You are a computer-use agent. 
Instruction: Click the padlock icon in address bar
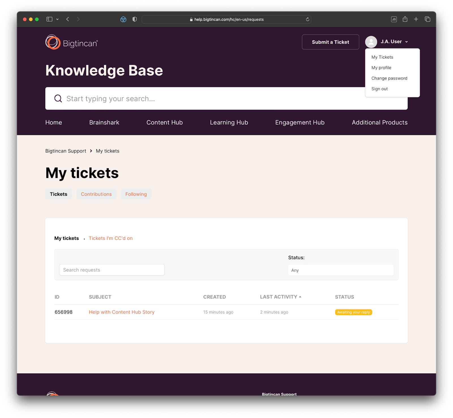pos(191,20)
